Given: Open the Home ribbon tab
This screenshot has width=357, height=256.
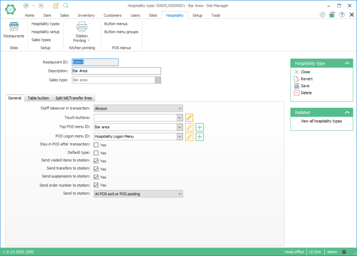Looking at the screenshot, I should coord(29,15).
